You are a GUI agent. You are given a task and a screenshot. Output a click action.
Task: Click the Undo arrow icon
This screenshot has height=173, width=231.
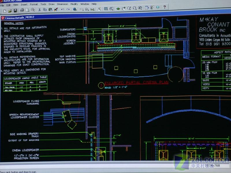coord(62,10)
